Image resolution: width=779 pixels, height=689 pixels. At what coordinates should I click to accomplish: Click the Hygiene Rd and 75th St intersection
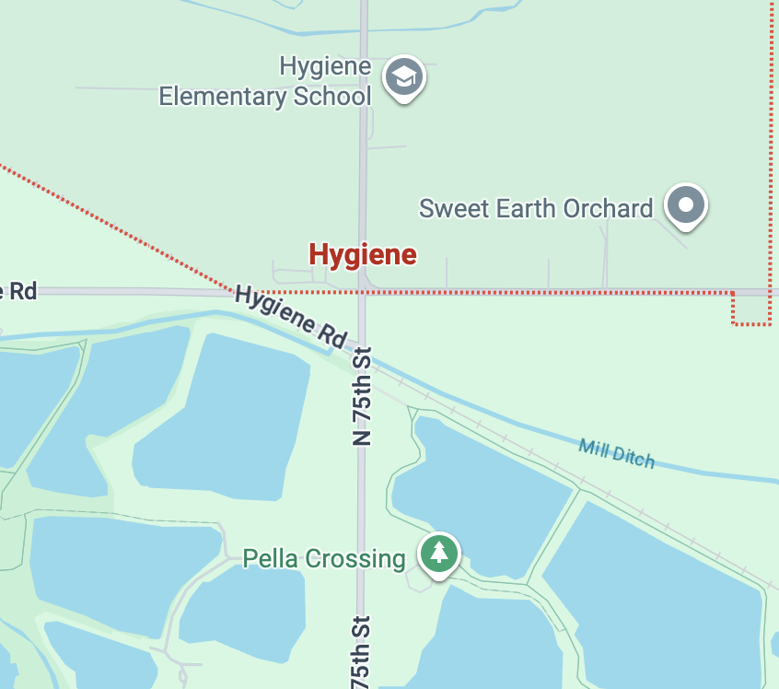point(363,292)
